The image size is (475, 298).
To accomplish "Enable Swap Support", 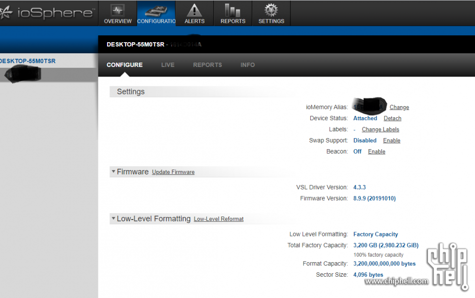I will [x=392, y=141].
